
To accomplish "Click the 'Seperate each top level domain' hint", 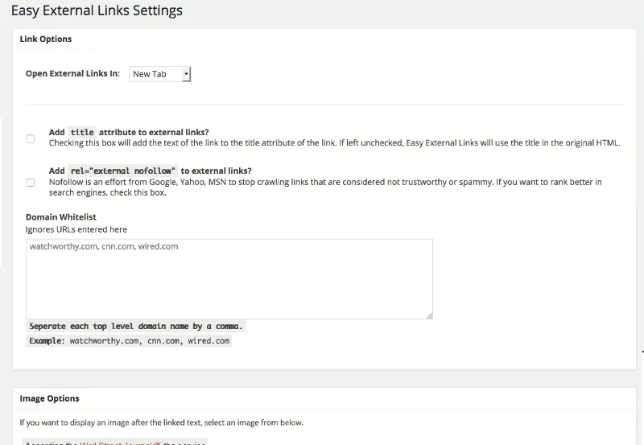I will pyautogui.click(x=136, y=327).
